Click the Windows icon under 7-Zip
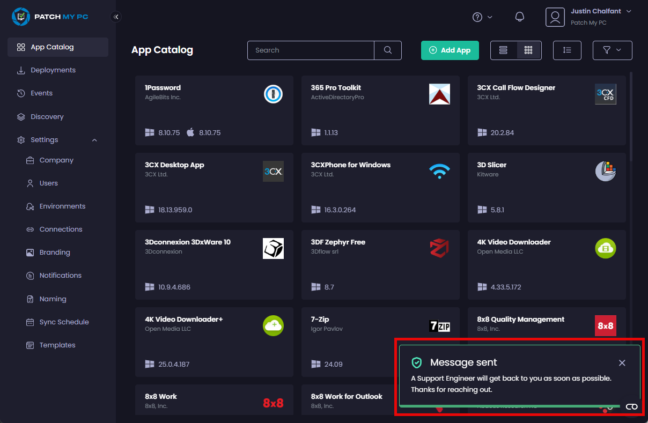 click(x=316, y=364)
